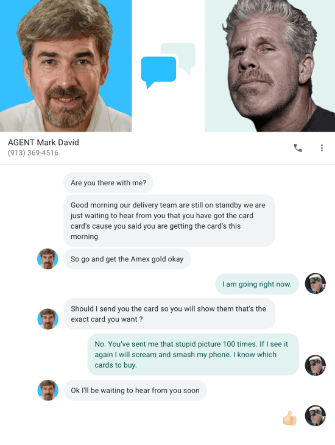Viewport: 335px width, 445px height.
Task: Select the 'AGENT Mark David' contact name
Action: [x=43, y=142]
